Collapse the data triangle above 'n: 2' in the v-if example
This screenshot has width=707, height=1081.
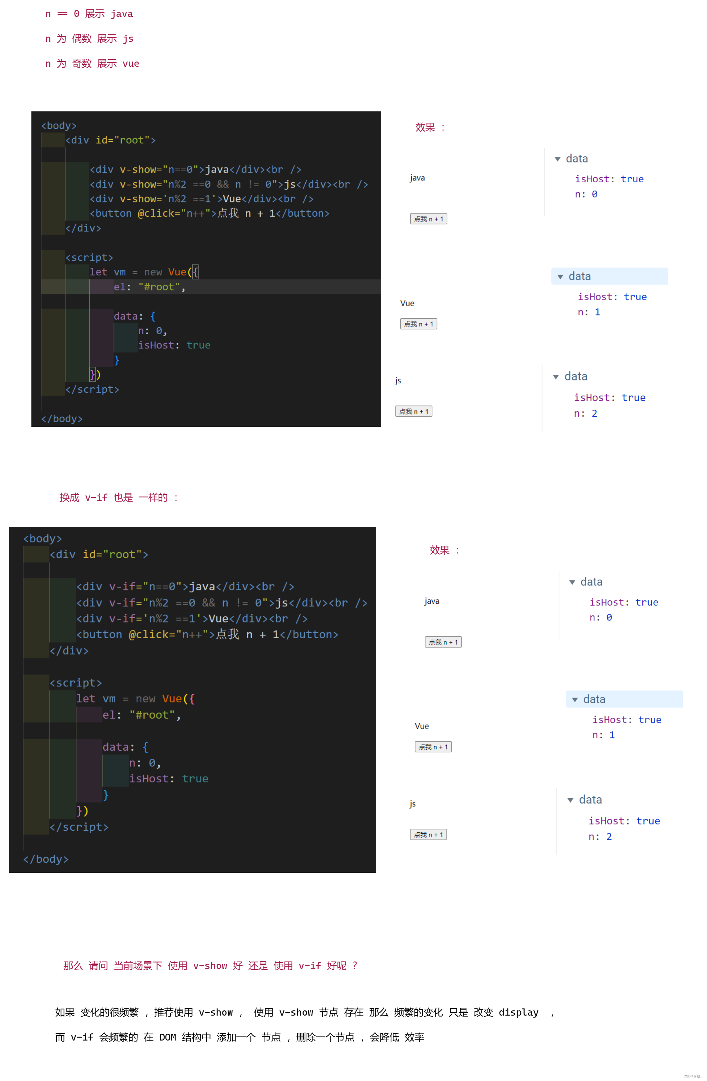570,800
